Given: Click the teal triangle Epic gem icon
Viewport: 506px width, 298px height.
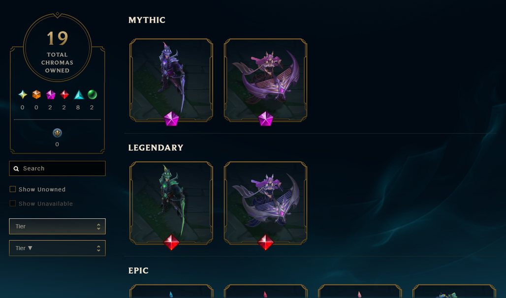Looking at the screenshot, I should [x=79, y=94].
